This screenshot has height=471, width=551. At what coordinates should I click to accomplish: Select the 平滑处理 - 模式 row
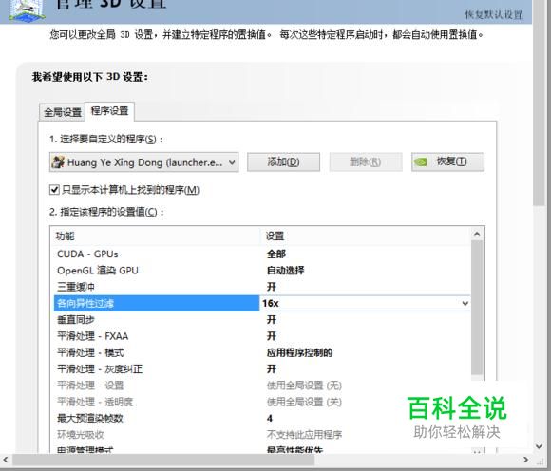262,352
